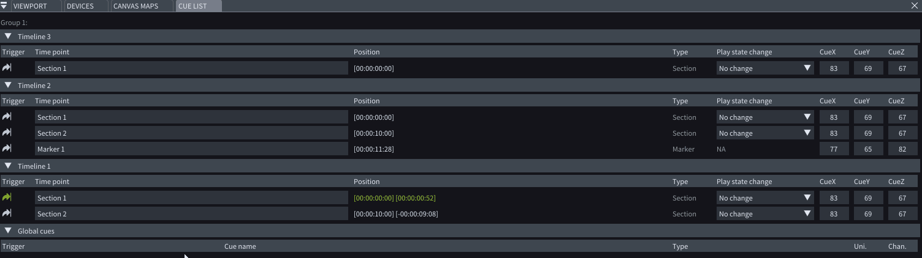Screen dimensions: 922x258
Task: Switch to the Viewport tab
Action: pyautogui.click(x=30, y=6)
